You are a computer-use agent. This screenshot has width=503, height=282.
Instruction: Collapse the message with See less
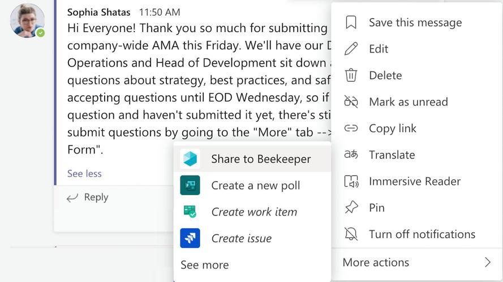click(84, 174)
